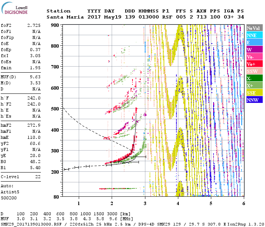Select the E light-blue legend swatch
This screenshot has width=265, height=227.
pyautogui.click(x=254, y=42)
